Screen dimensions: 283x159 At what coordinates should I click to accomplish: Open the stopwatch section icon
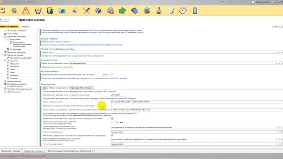point(183,11)
